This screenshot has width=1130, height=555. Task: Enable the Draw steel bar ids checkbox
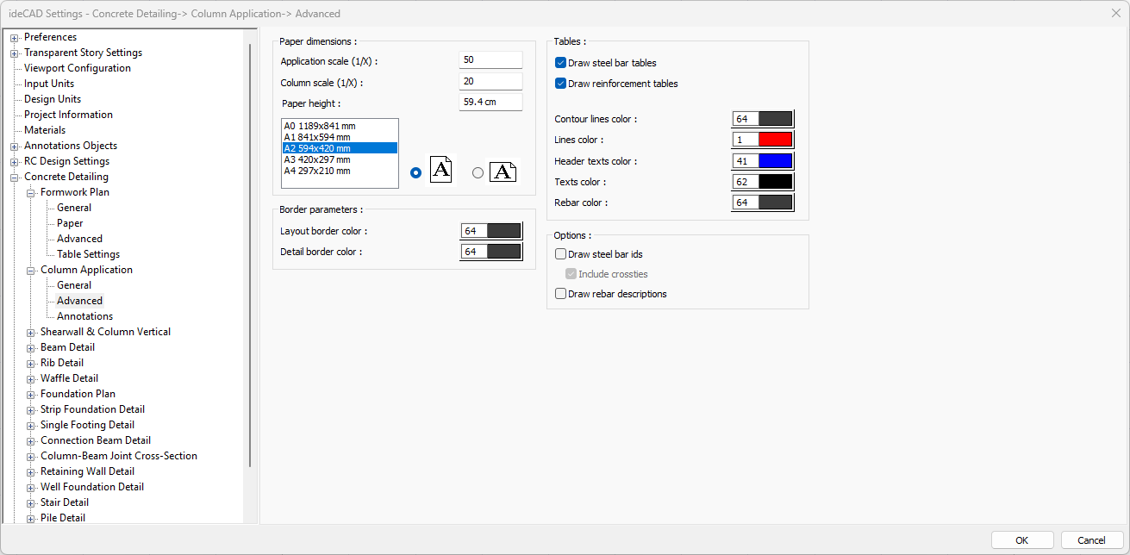[561, 254]
